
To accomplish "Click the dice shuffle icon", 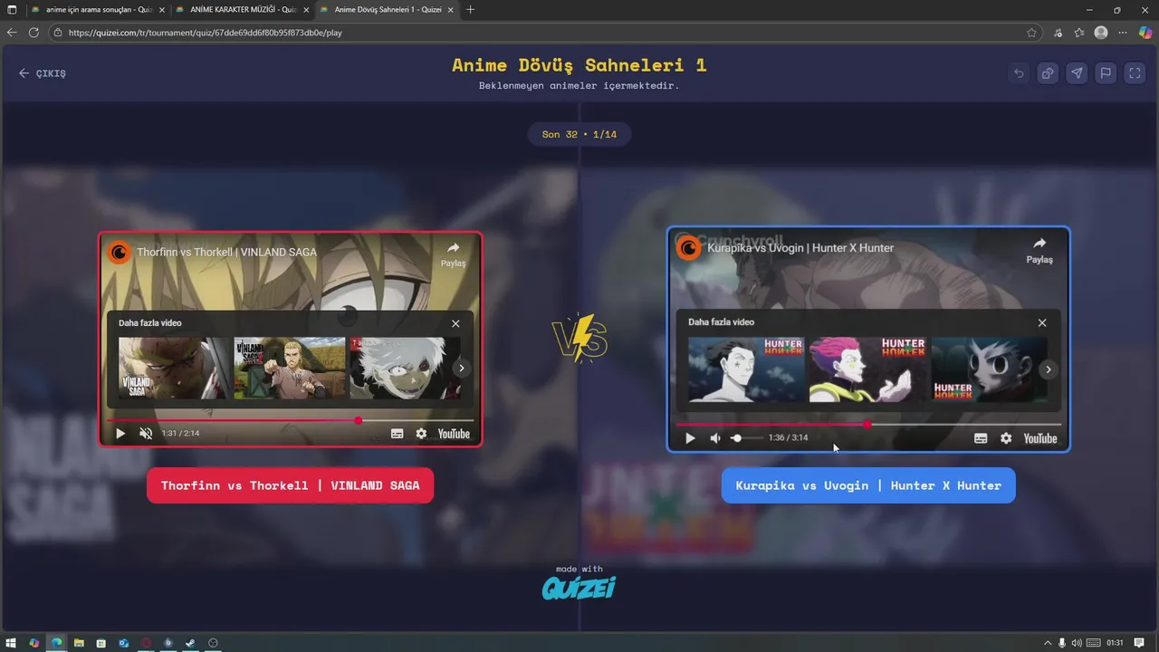I will point(1048,73).
